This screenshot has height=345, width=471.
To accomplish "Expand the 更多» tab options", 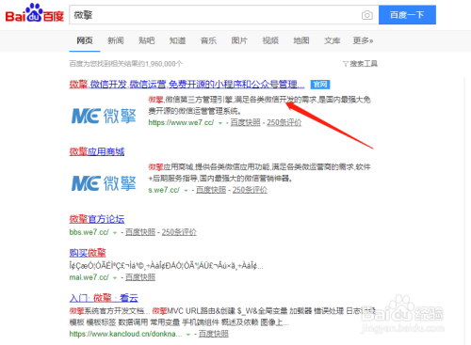I will pyautogui.click(x=363, y=40).
